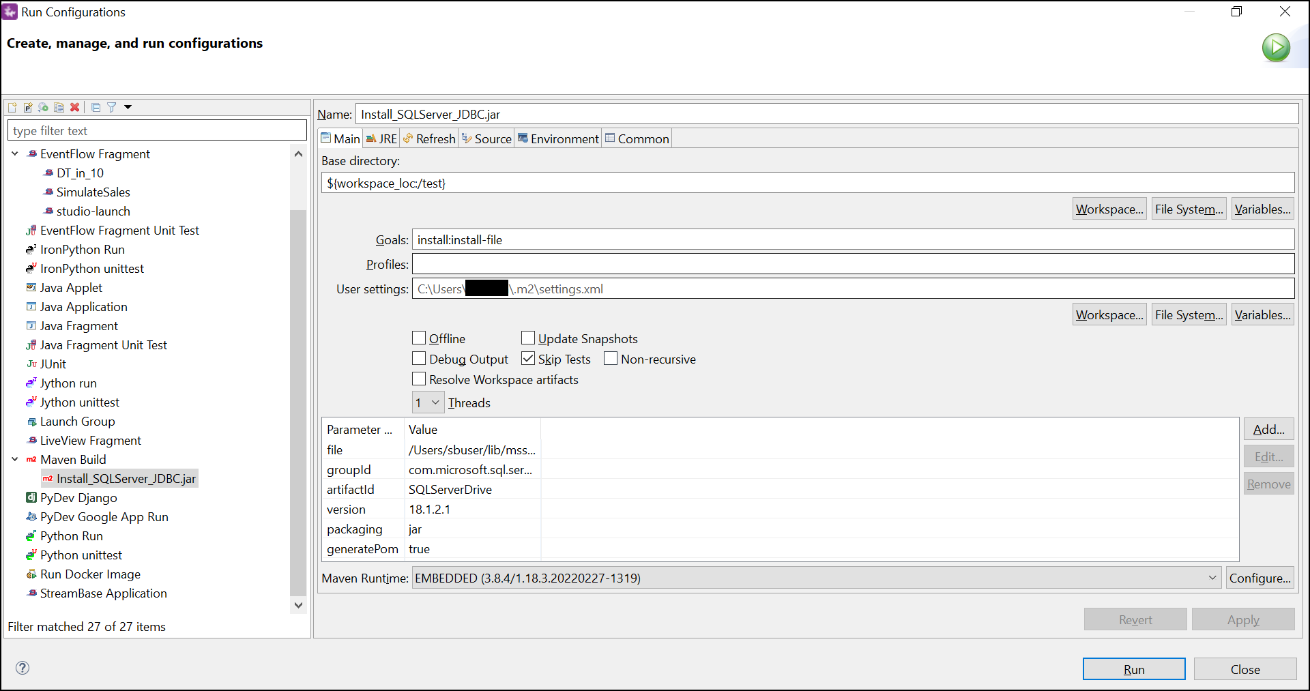
Task: Click the tree scrollbar up arrow
Action: tap(298, 154)
